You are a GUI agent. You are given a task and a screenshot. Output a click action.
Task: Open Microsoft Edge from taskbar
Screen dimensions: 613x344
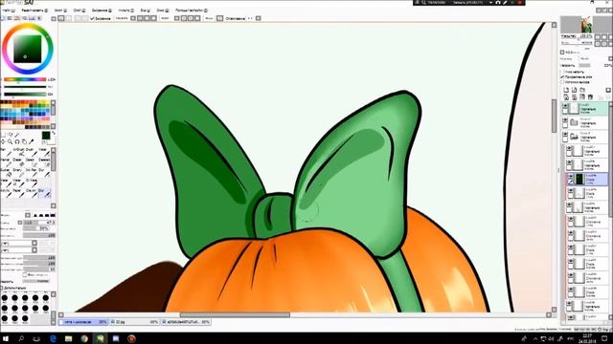54,338
